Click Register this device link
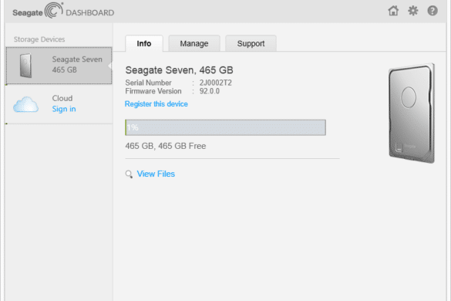This screenshot has height=301, width=451. click(x=157, y=104)
